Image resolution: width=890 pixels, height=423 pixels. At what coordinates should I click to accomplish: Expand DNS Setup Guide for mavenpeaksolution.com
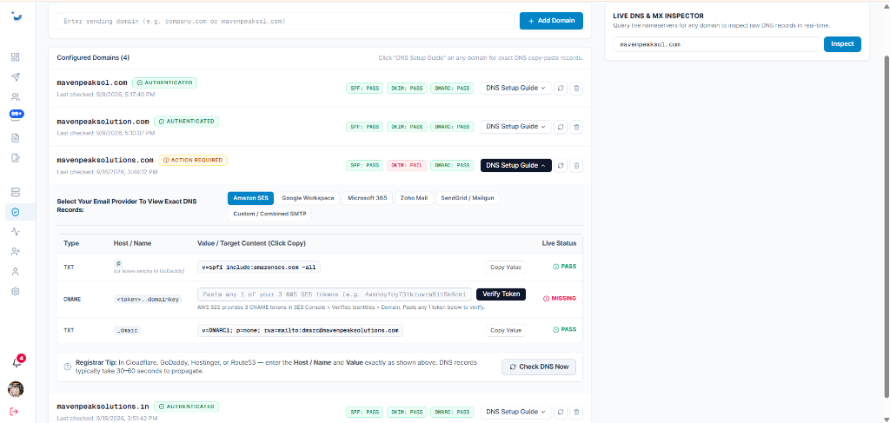tap(516, 127)
